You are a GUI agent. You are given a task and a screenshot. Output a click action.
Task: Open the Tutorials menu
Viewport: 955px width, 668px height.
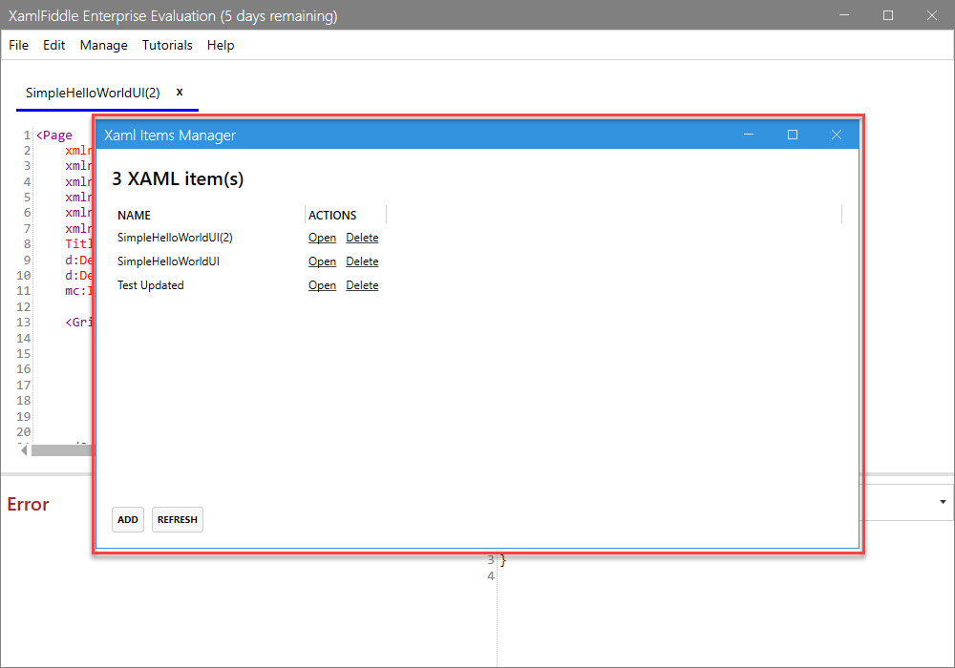pos(167,45)
